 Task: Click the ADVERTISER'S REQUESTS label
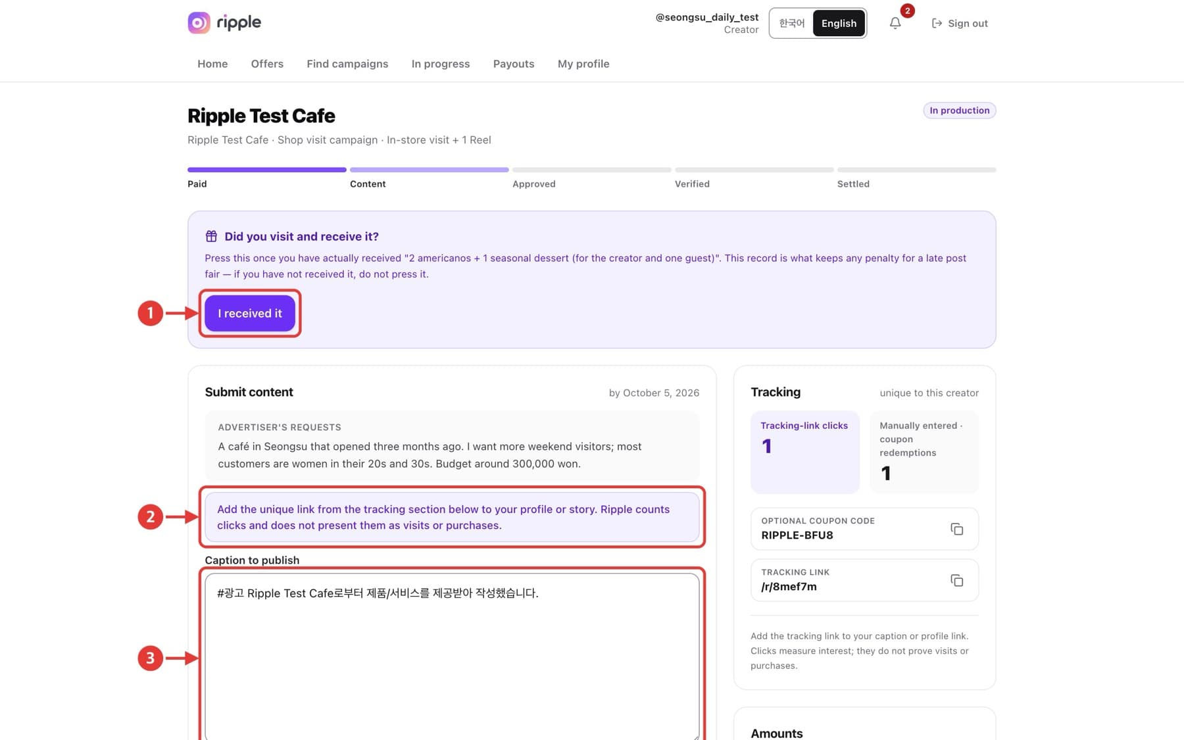tap(280, 427)
